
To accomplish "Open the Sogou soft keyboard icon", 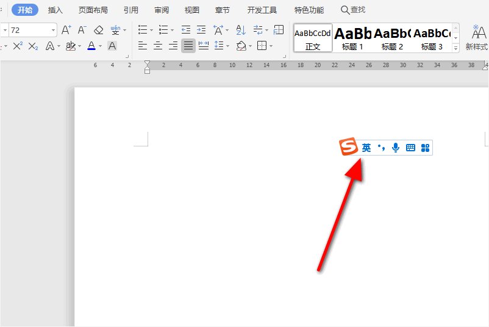I will [410, 148].
